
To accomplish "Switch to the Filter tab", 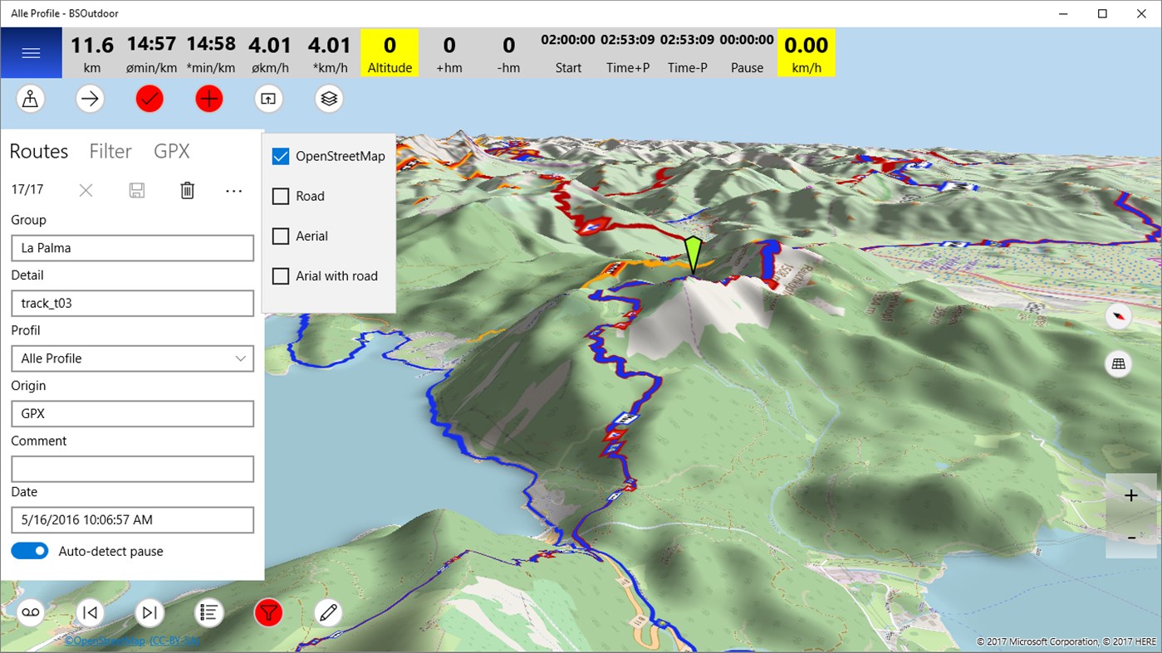I will pyautogui.click(x=110, y=151).
